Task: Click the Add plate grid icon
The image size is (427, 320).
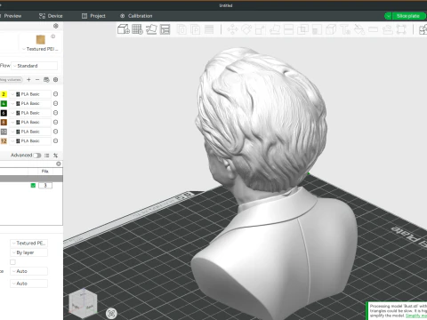Action: [137, 29]
